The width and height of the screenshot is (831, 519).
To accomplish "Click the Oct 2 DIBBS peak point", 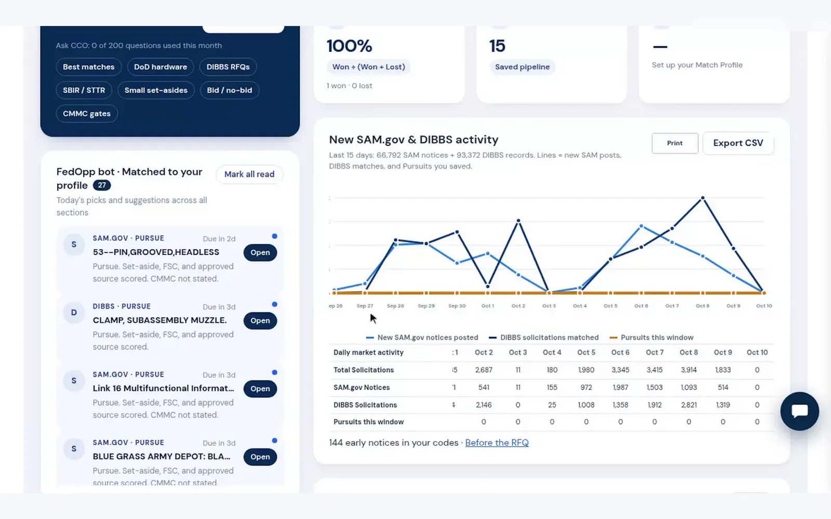I will [x=518, y=221].
